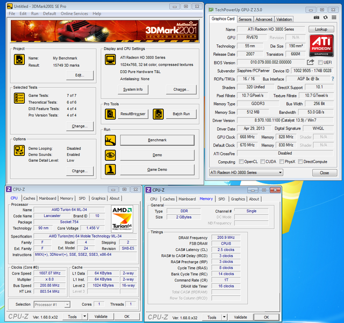This screenshot has width=344, height=323.
Task: Click the BIOS share/export icon
Action: click(310, 62)
